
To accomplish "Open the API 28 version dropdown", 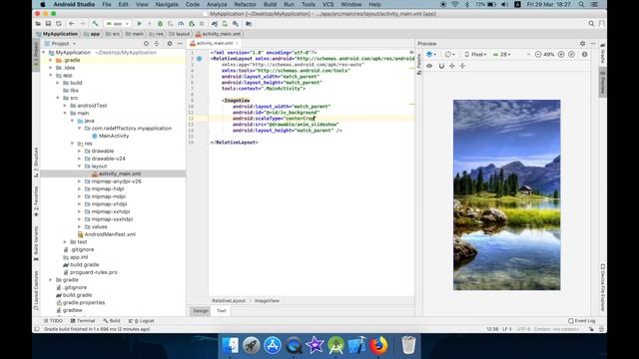I will [501, 54].
